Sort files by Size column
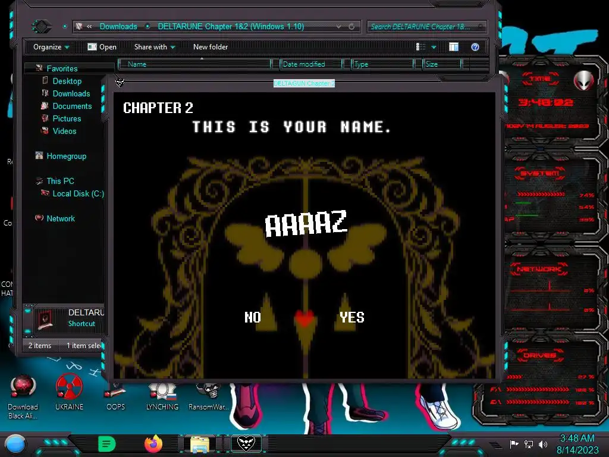 pos(442,64)
